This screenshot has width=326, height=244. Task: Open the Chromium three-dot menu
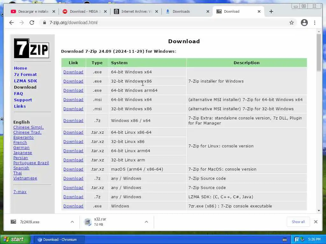tap(315, 23)
